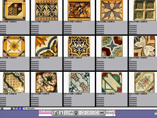The image size is (157, 118).
Task: Open the green wavy band lattice tile
Action: click(14, 82)
